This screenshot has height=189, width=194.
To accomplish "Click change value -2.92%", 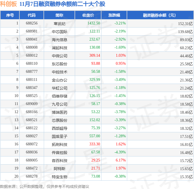I will pyautogui.click(x=120, y=39).
